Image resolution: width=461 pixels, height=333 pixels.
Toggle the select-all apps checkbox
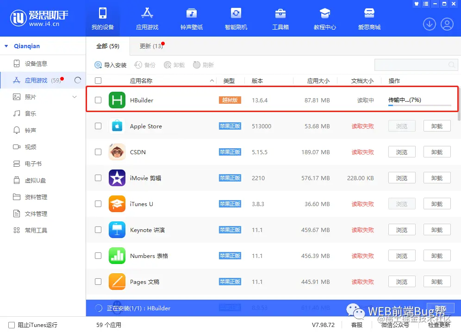point(98,81)
